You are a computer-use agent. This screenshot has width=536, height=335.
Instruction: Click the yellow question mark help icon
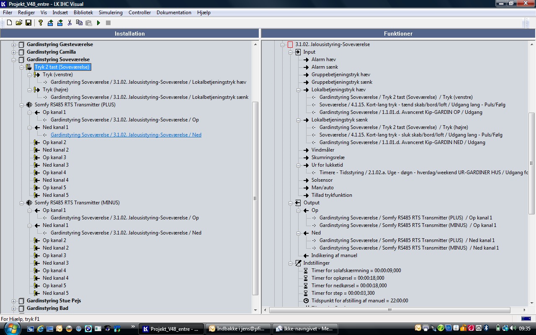tap(41, 23)
